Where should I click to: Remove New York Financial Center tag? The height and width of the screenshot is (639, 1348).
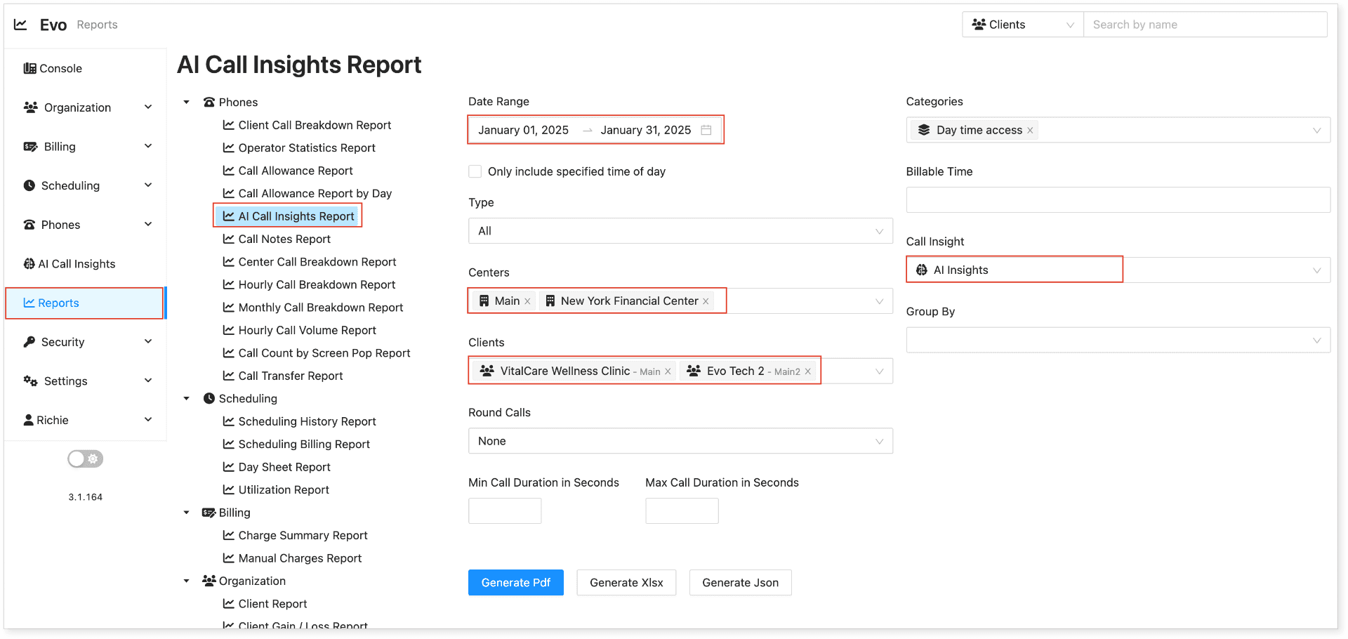point(706,301)
